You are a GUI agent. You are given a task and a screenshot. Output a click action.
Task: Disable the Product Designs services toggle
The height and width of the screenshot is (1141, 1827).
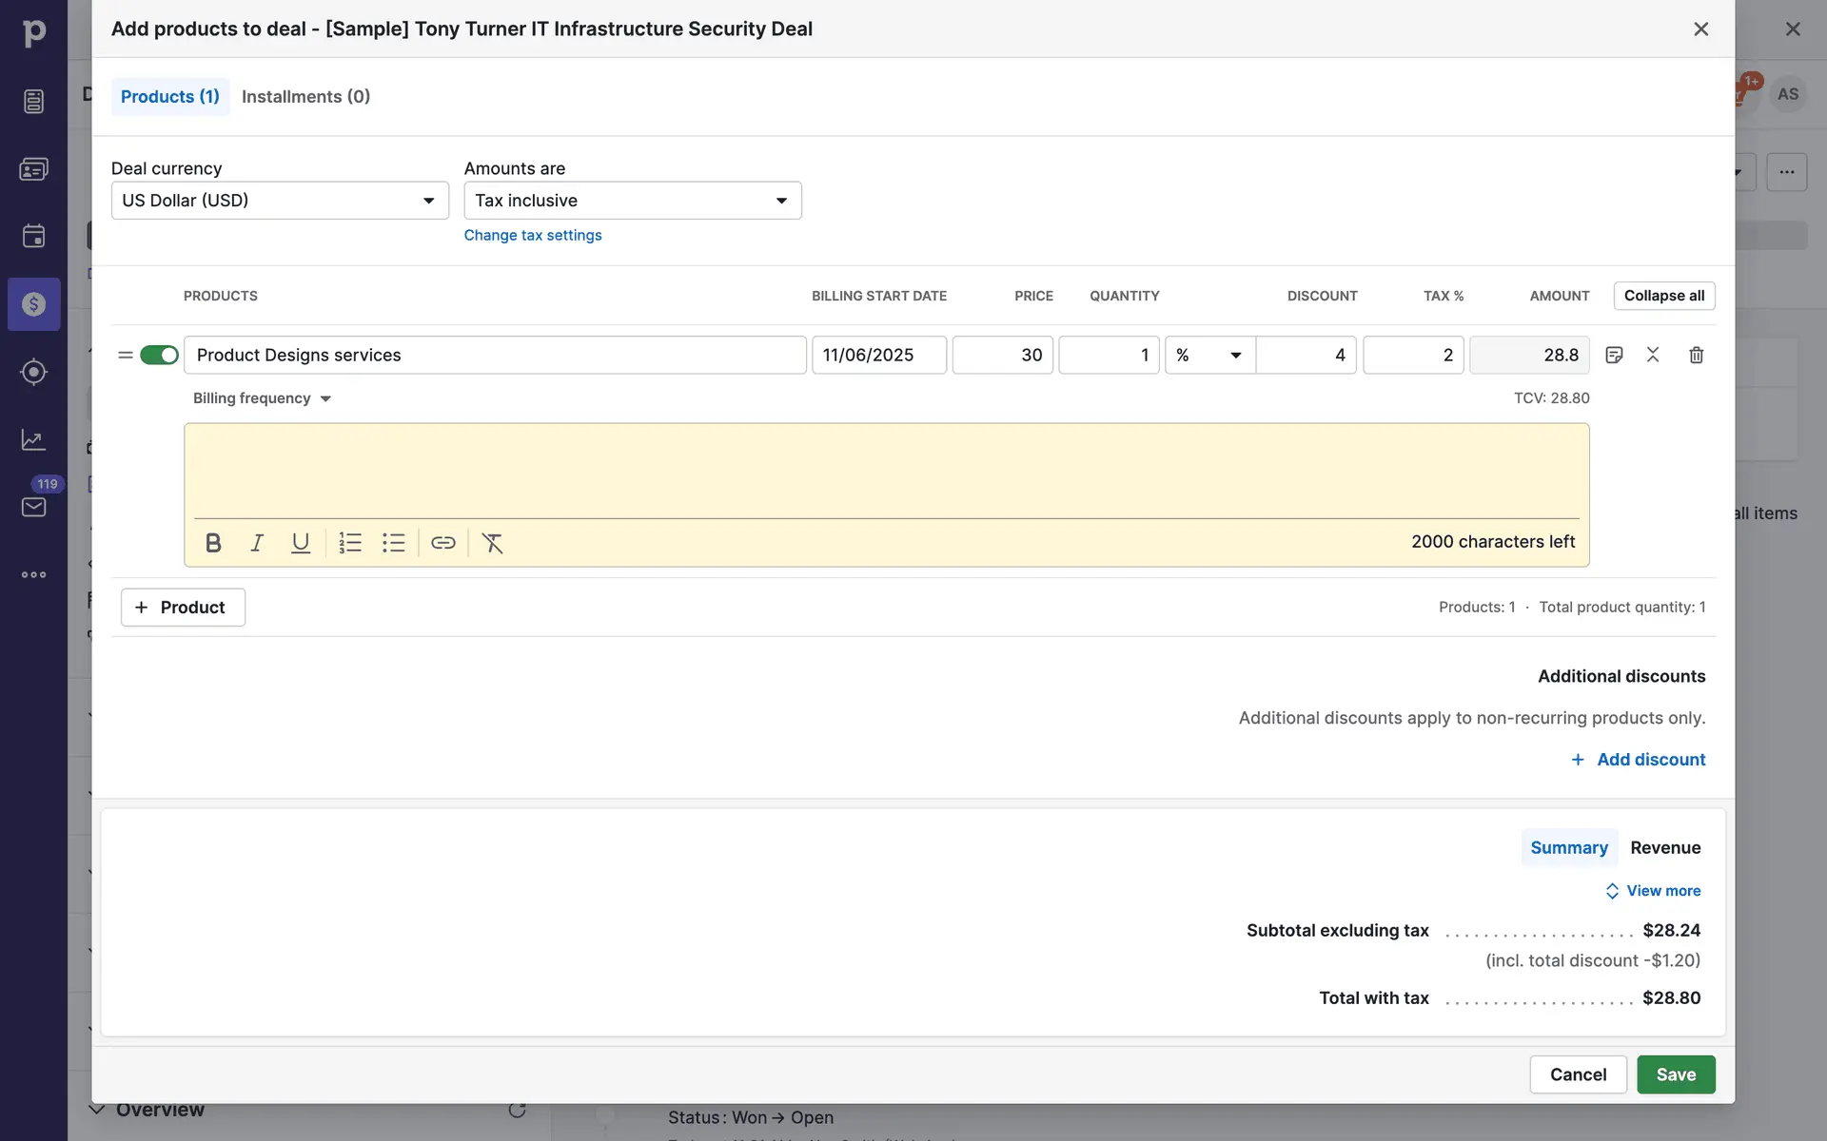click(159, 355)
